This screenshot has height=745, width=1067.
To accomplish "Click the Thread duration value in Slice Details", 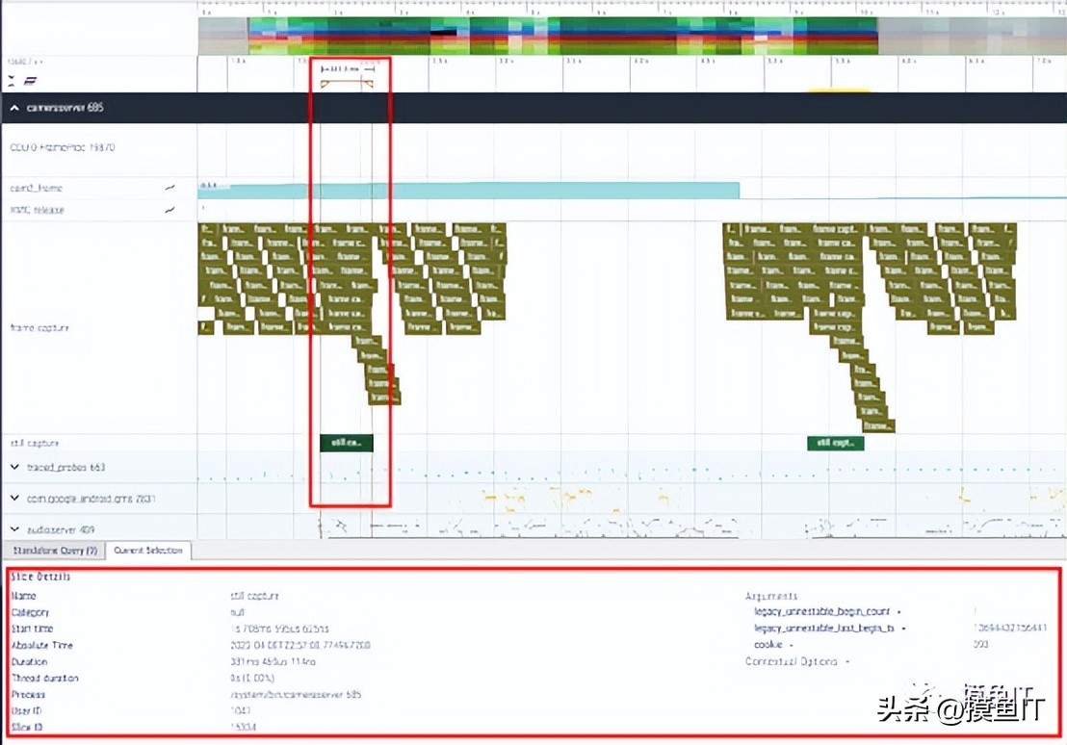I will click(x=251, y=679).
